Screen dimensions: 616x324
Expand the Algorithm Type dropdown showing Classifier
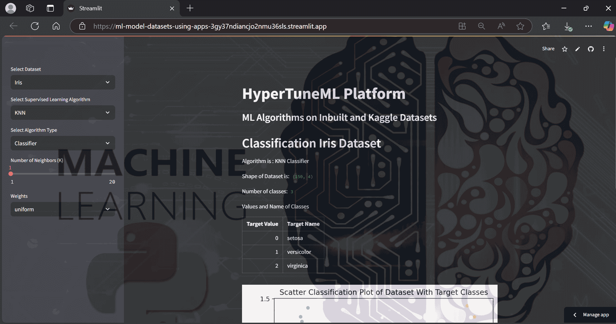pos(63,143)
